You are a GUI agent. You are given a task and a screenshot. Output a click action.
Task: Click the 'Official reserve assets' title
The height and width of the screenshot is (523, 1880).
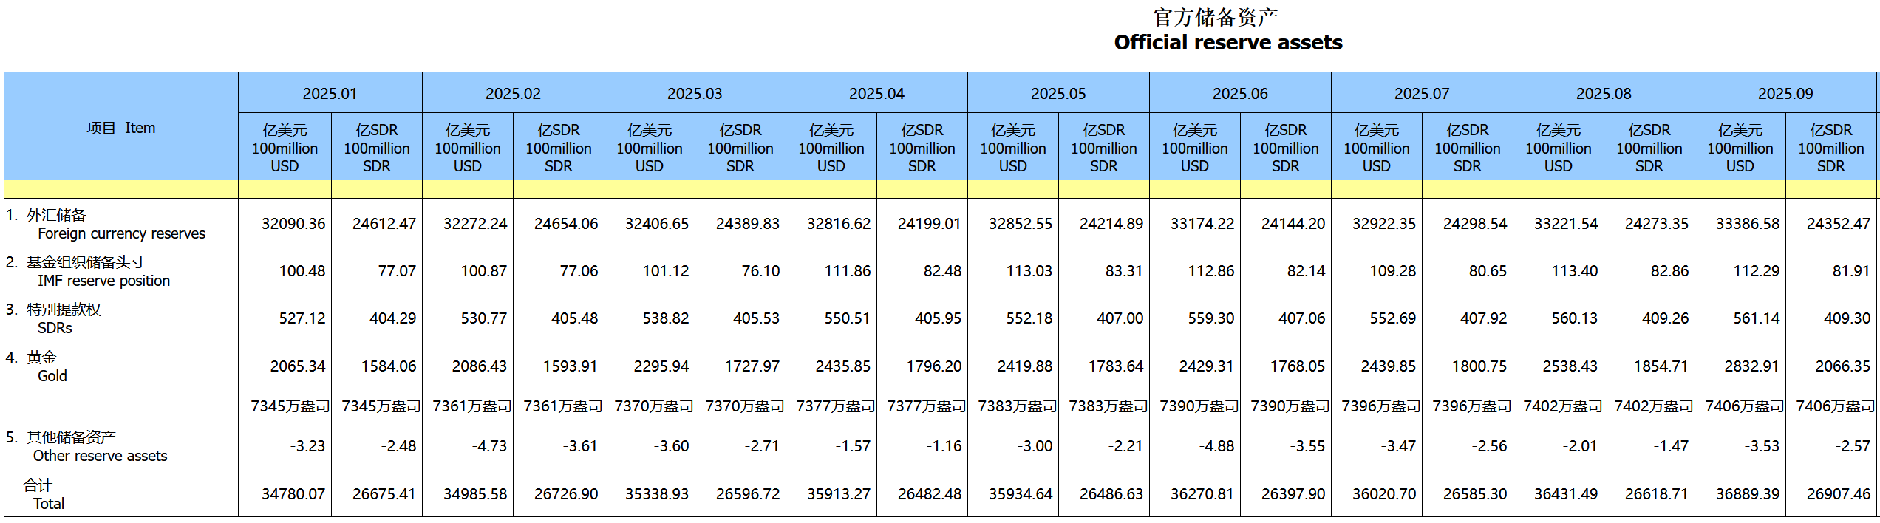point(1227,43)
